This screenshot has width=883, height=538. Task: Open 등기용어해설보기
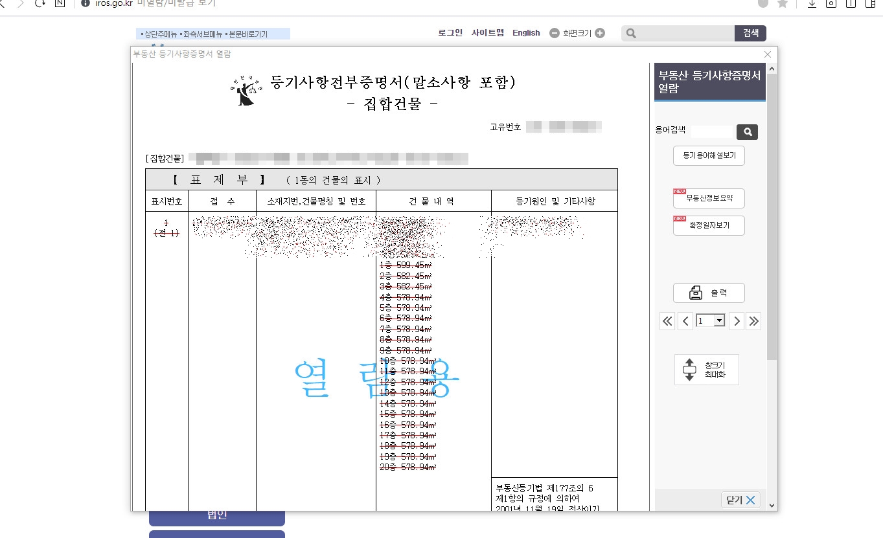point(709,156)
